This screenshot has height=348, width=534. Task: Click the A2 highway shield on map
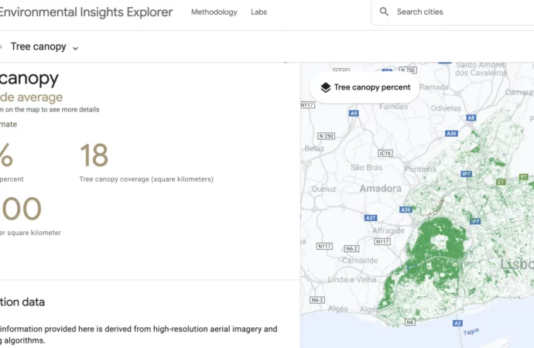457,323
